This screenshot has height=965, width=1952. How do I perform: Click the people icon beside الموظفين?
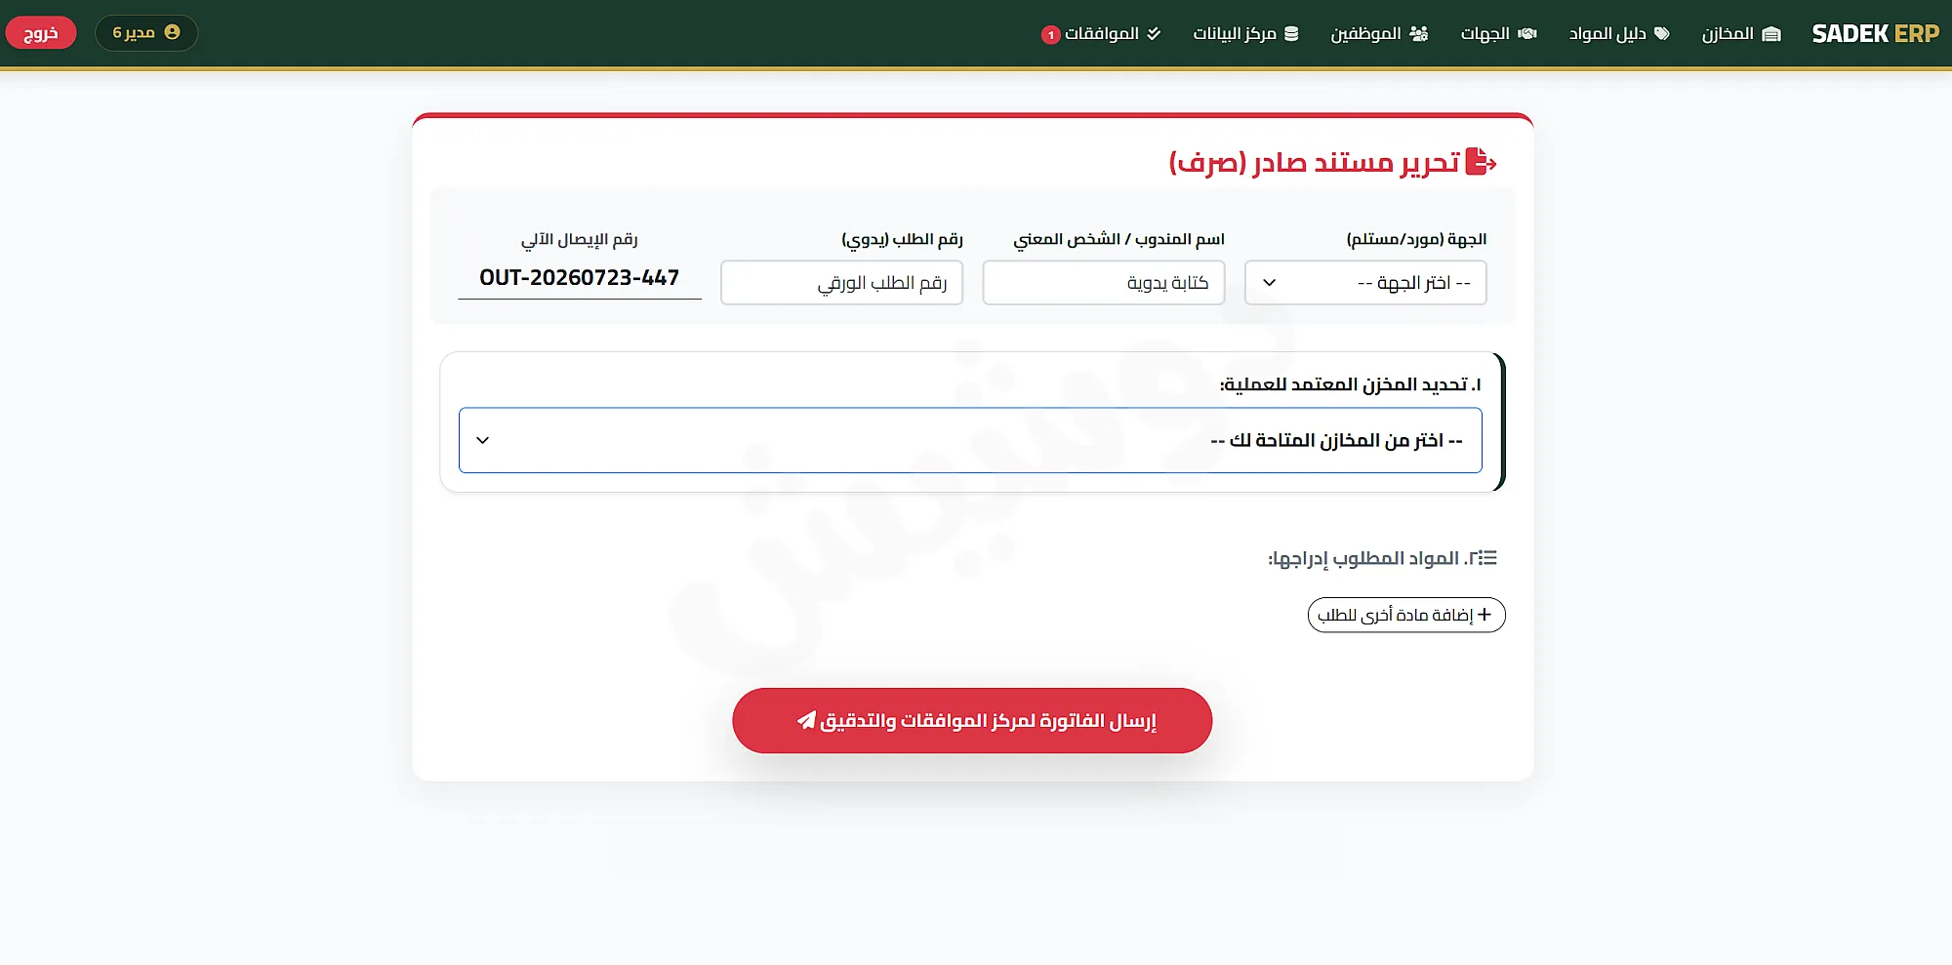click(1419, 34)
